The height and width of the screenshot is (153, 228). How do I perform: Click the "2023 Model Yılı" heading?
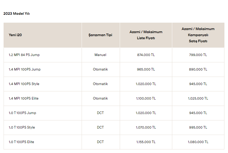(17, 14)
